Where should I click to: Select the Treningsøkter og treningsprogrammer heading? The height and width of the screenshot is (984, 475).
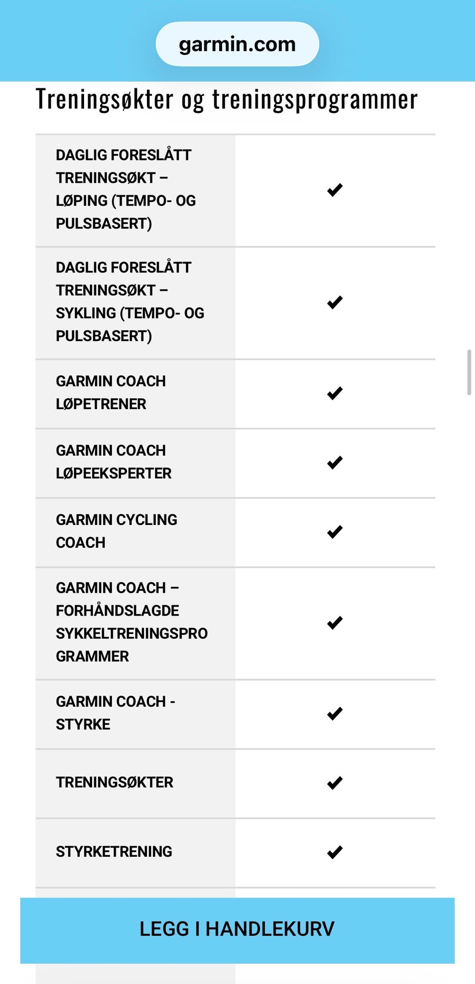pos(227,100)
